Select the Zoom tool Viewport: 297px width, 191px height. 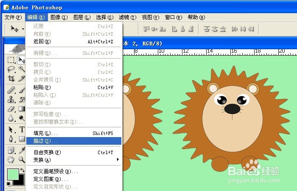click(x=22, y=160)
